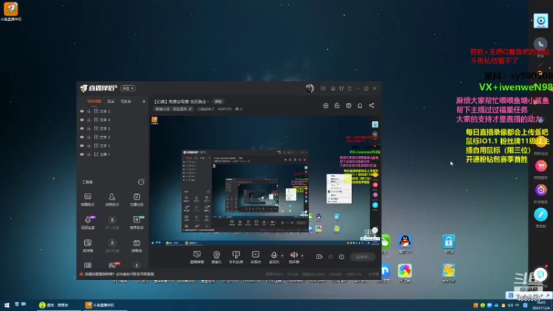
Task: Open the third-row first toolbox tool
Action: click(88, 245)
